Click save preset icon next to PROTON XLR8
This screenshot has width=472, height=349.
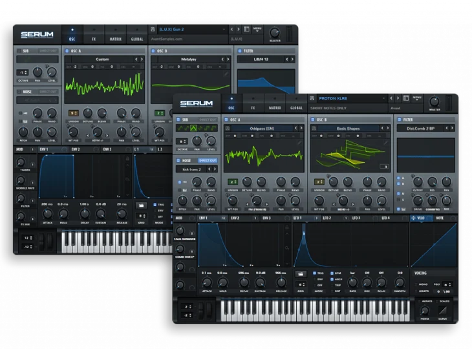(312, 98)
